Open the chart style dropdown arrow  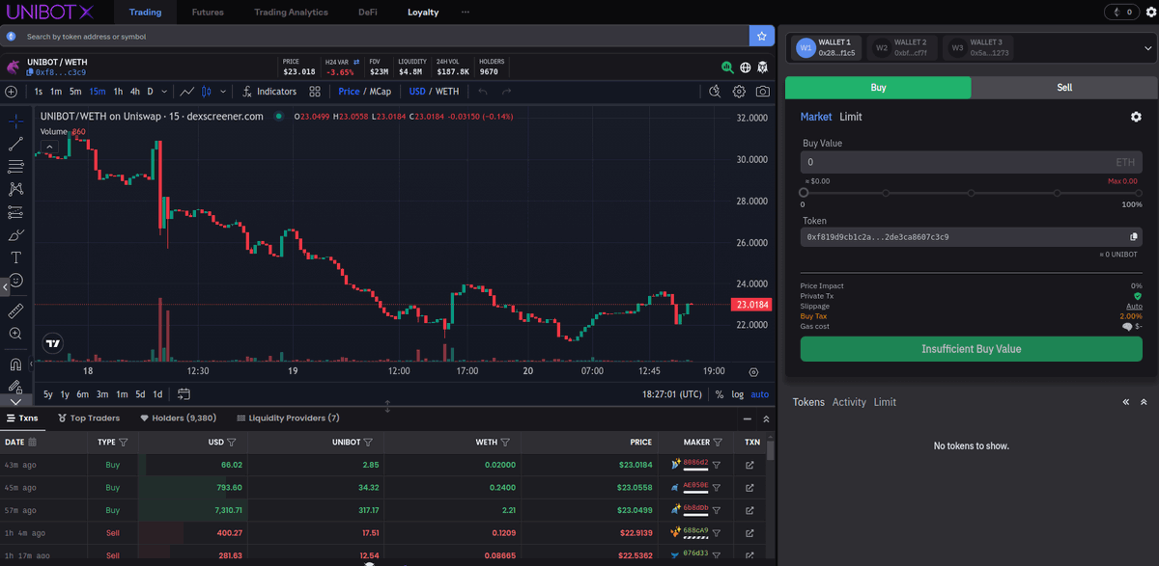point(223,92)
